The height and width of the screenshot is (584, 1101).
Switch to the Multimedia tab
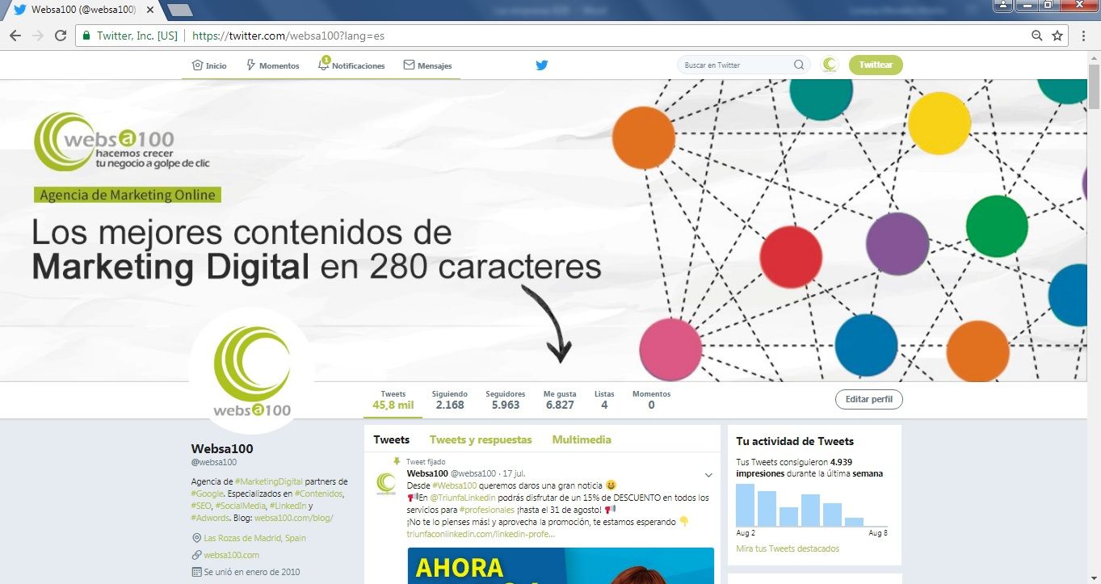[x=582, y=439]
